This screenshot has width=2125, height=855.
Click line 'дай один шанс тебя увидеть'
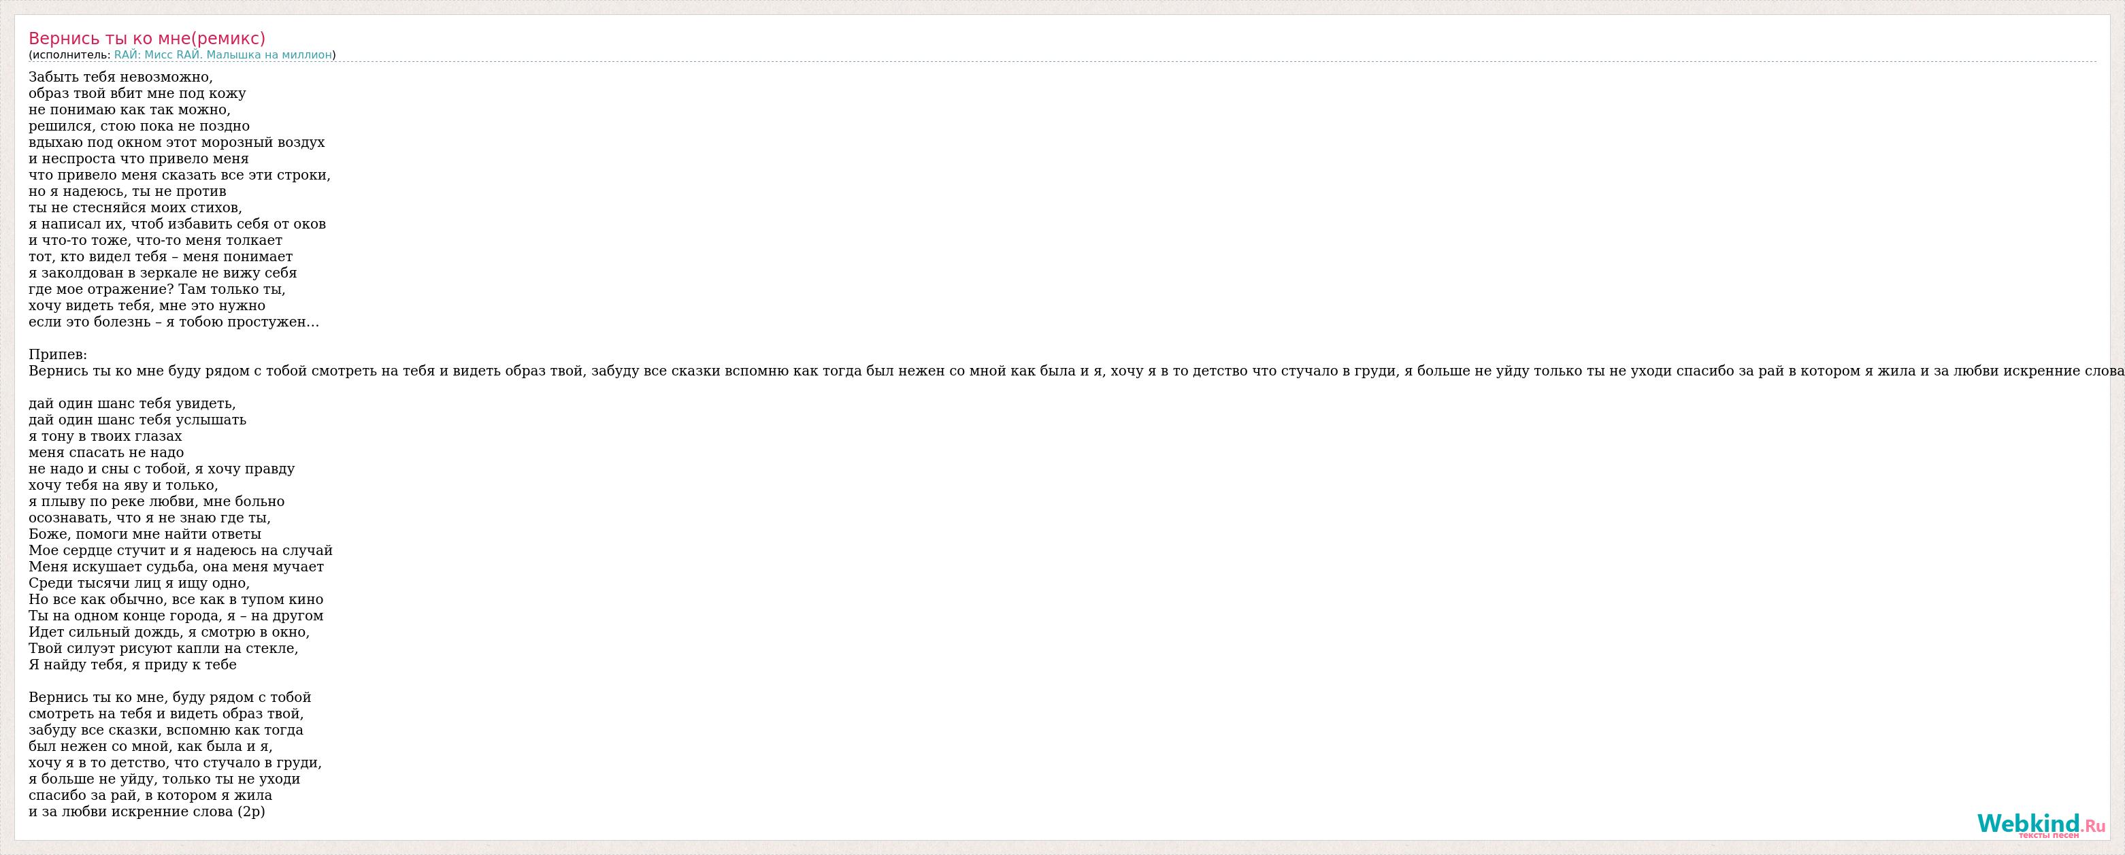tap(133, 404)
